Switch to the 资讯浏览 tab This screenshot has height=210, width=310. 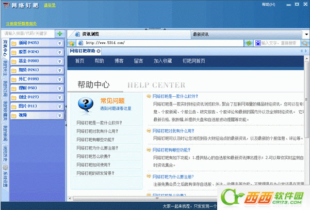[x=129, y=34]
